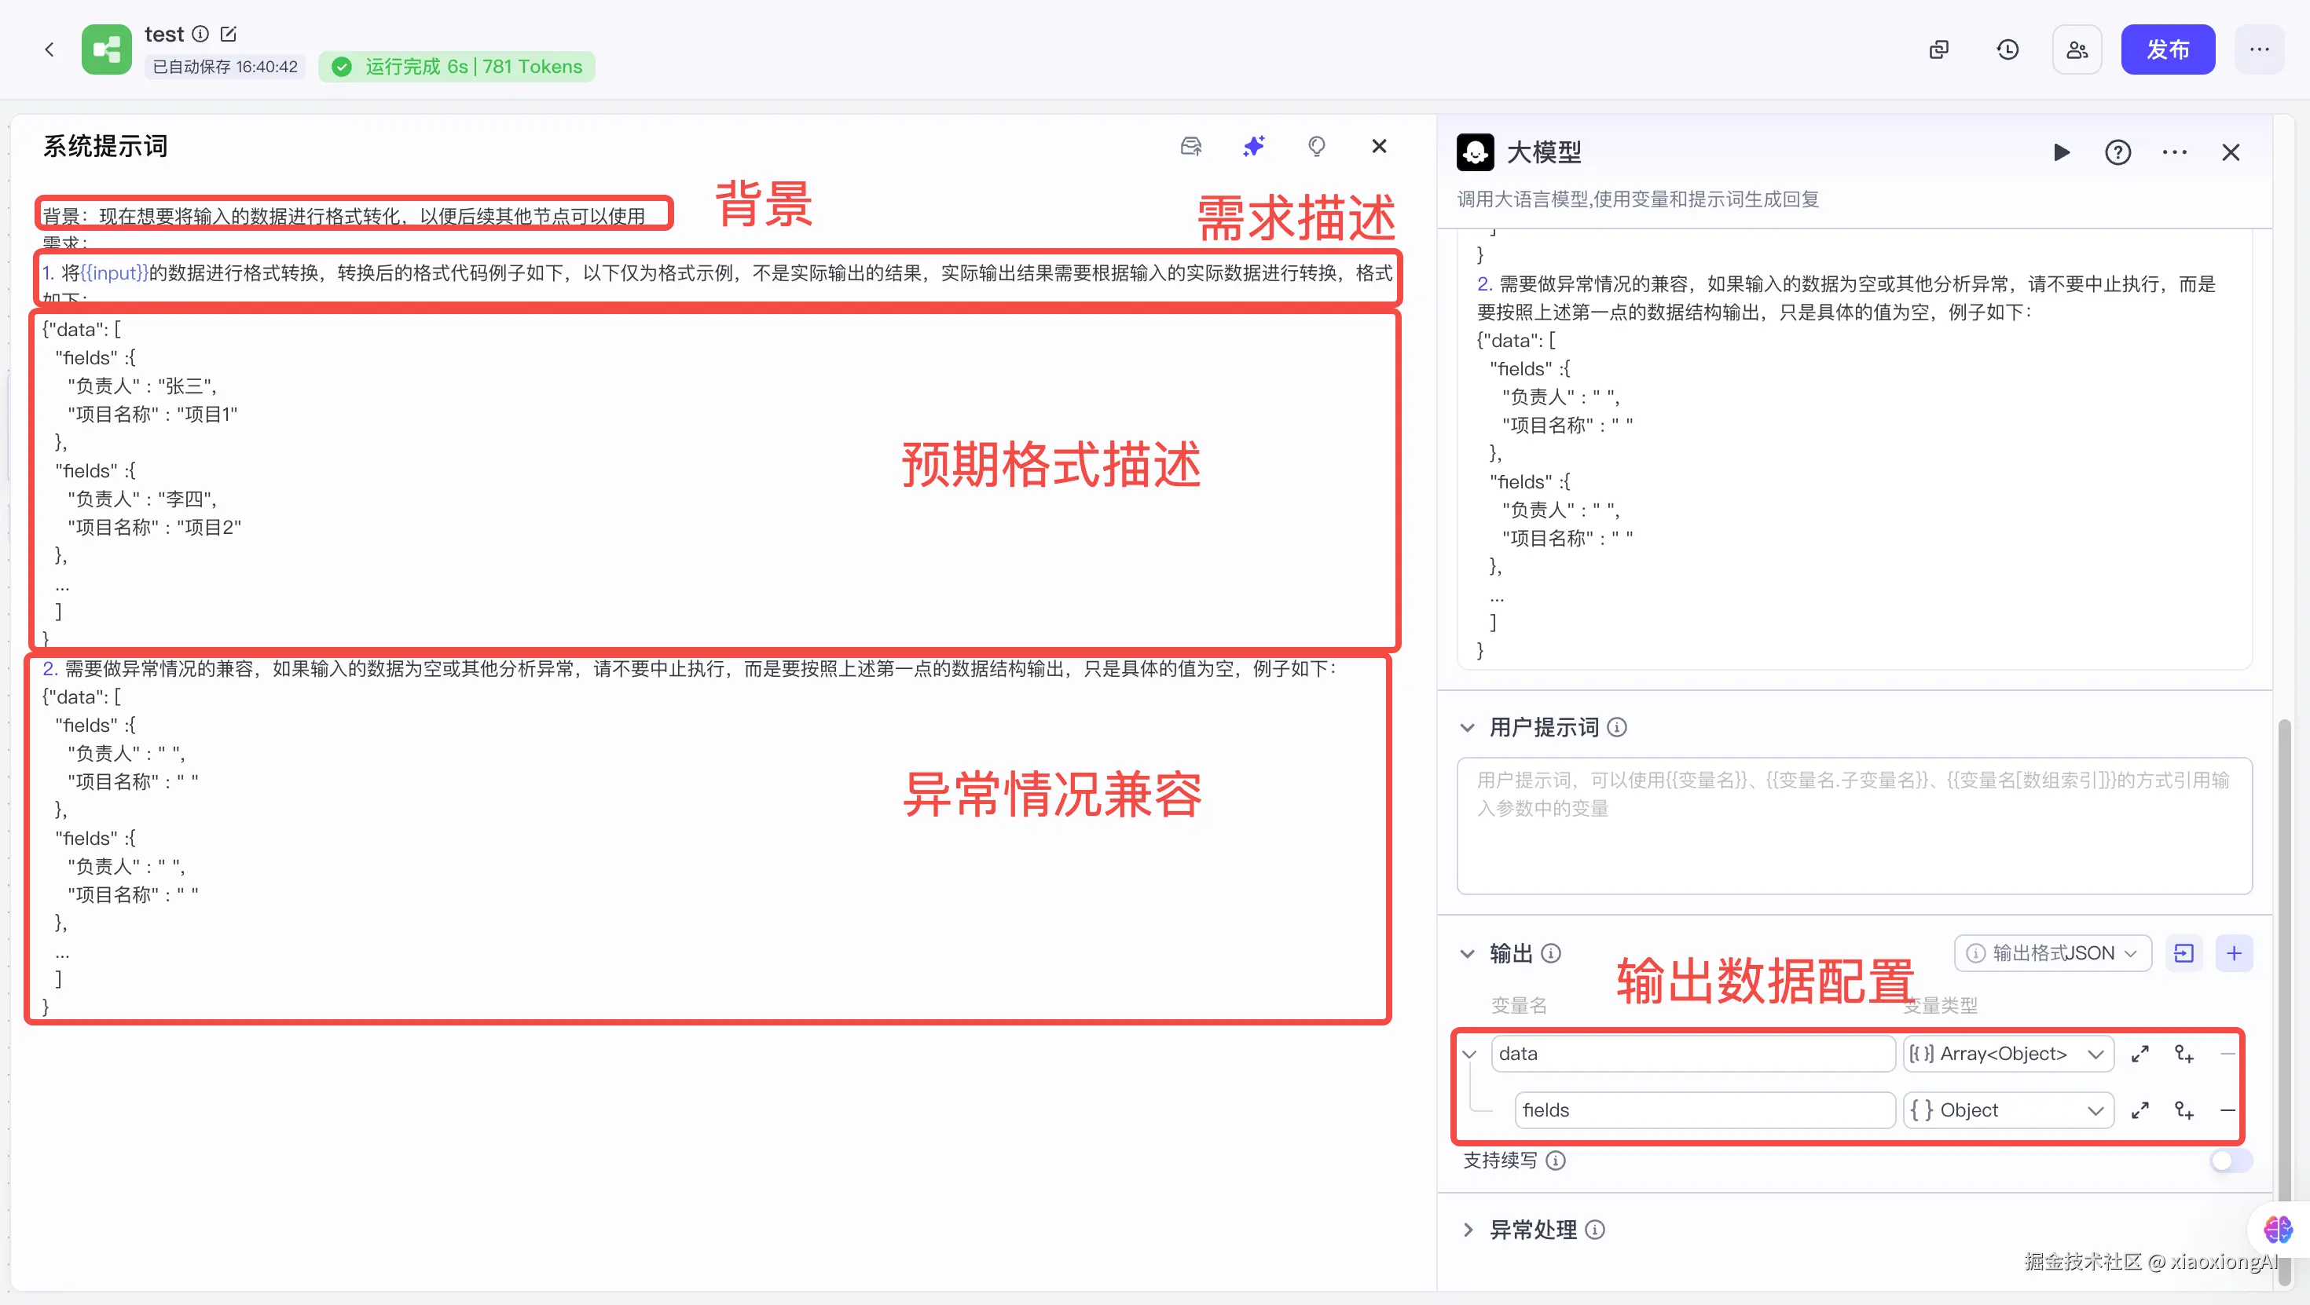Collapse the data variable tree row
The image size is (2310, 1305).
click(1470, 1054)
